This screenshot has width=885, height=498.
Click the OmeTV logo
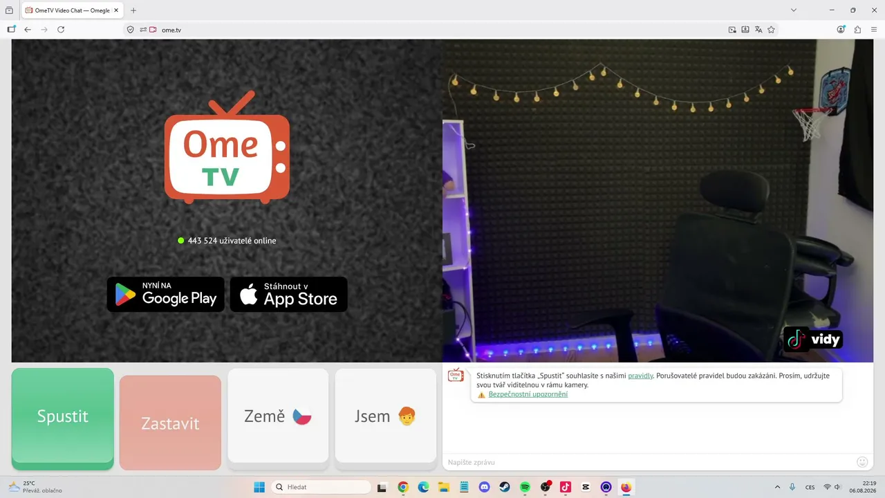coord(227,148)
